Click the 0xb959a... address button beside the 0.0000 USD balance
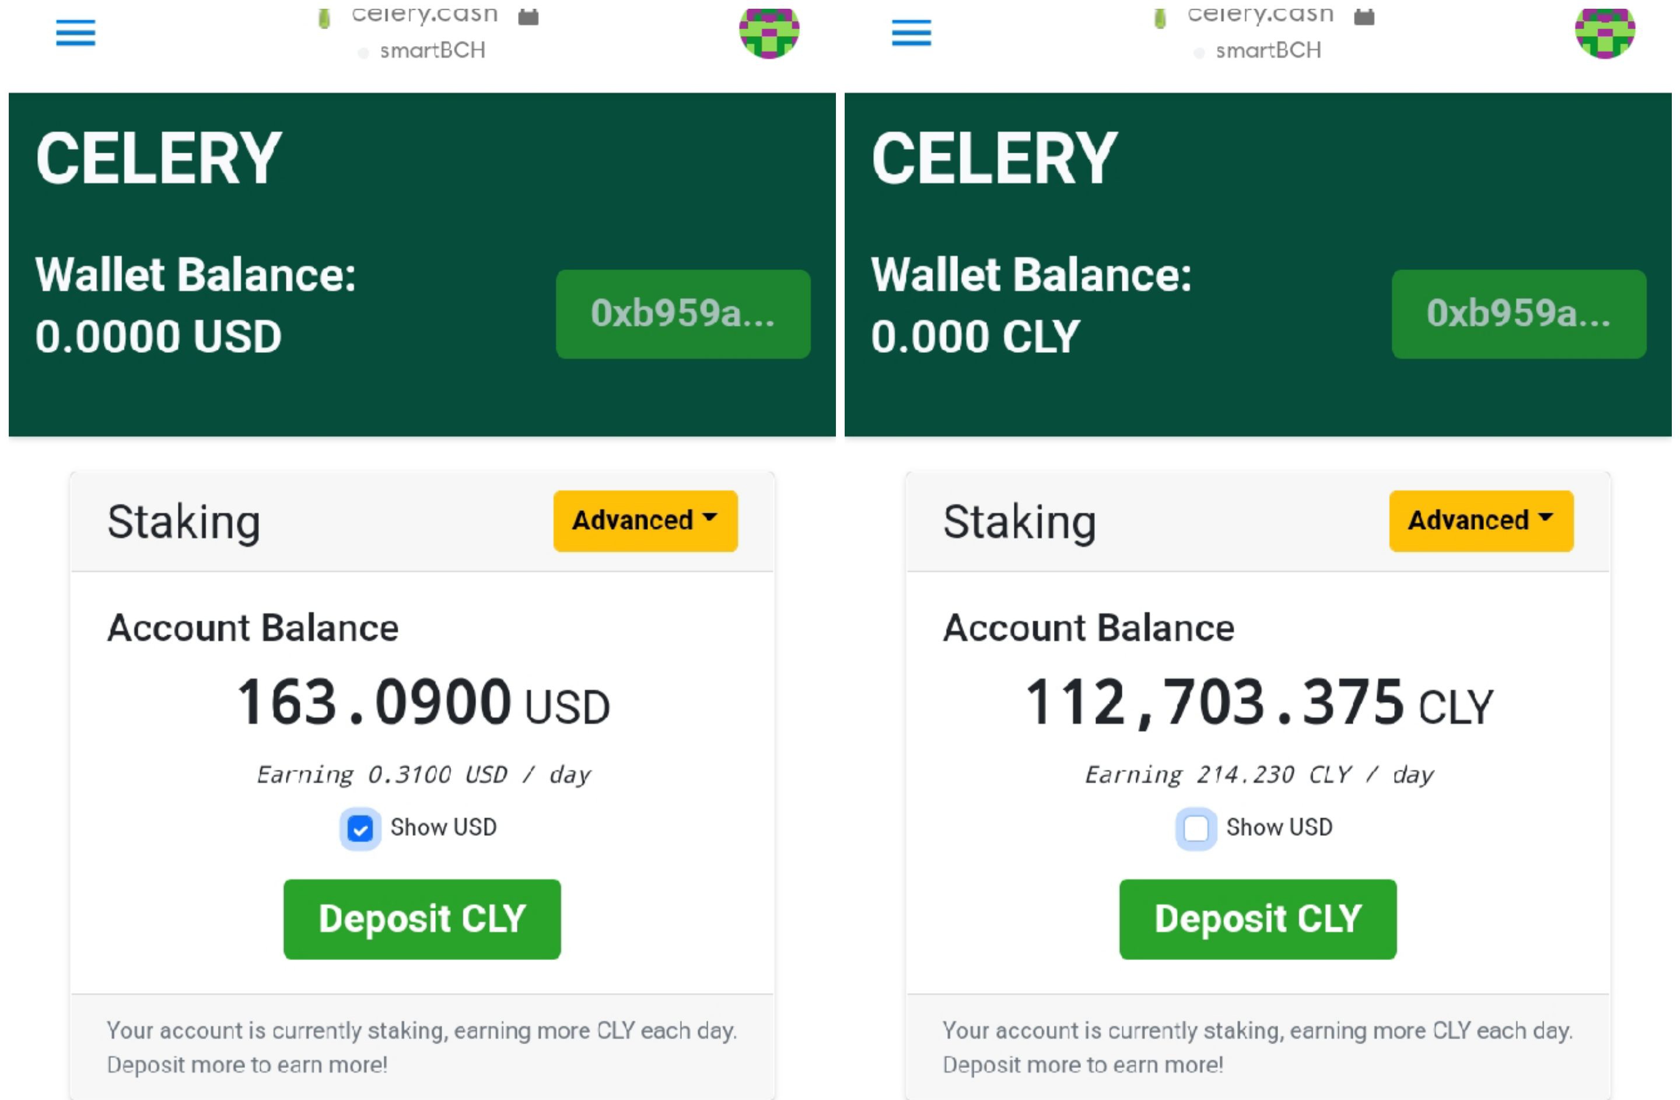Viewport: 1680px width, 1100px height. click(x=682, y=314)
